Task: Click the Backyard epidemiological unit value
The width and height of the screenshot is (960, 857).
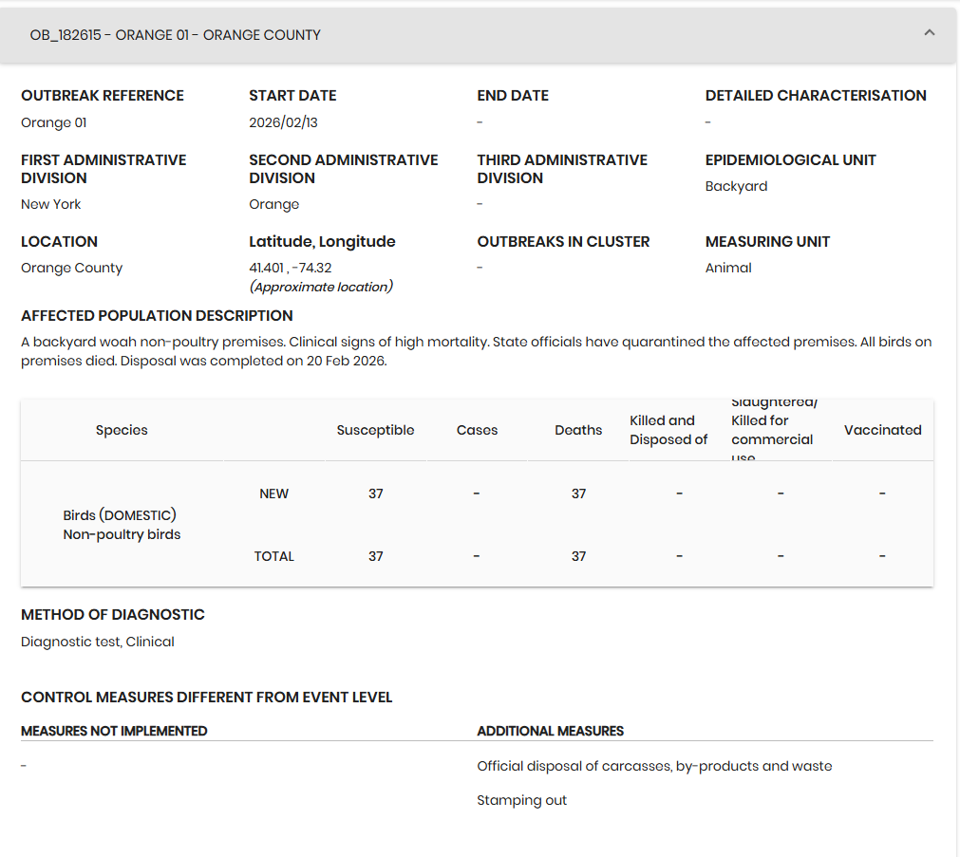Action: click(736, 186)
